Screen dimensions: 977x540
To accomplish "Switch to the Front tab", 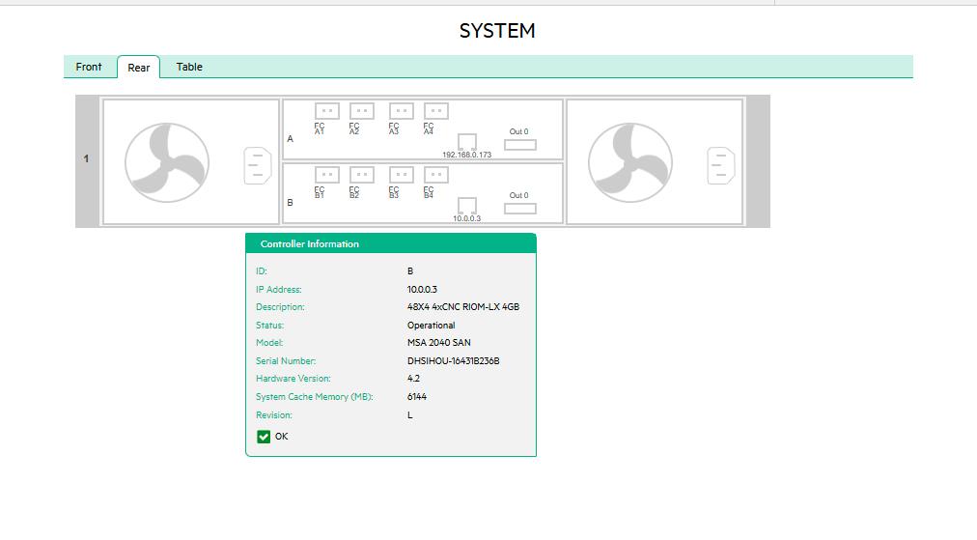I will pyautogui.click(x=89, y=67).
